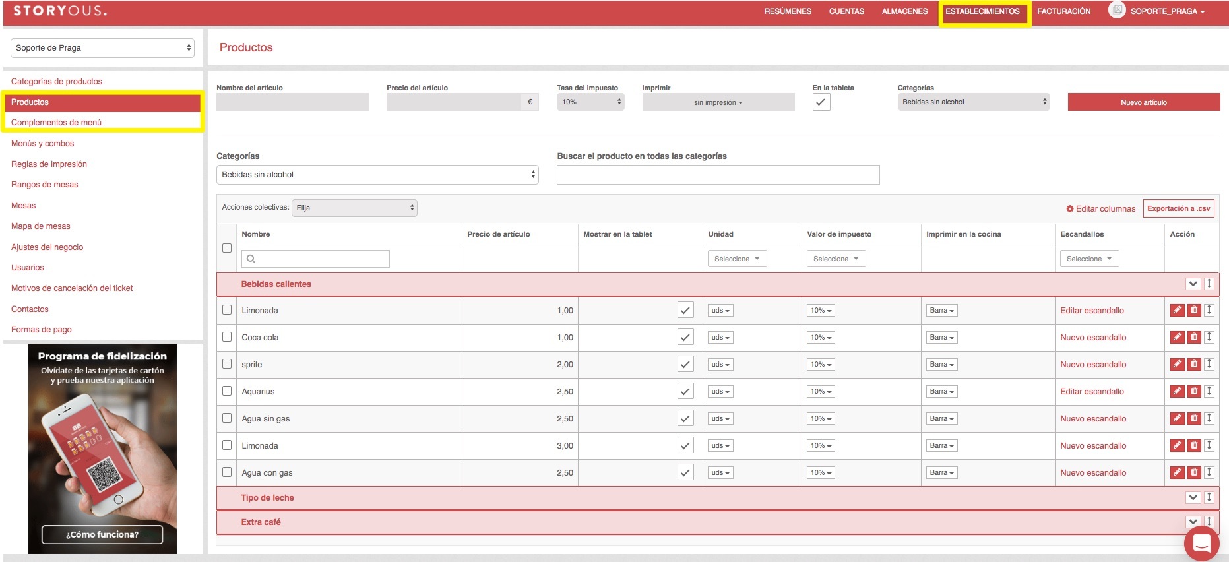Open 'Acciones colectivas' Elija dropdown
Image resolution: width=1229 pixels, height=562 pixels.
(x=354, y=208)
